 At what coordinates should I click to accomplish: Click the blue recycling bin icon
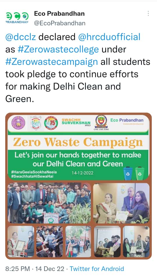pyautogui.click(x=127, y=173)
